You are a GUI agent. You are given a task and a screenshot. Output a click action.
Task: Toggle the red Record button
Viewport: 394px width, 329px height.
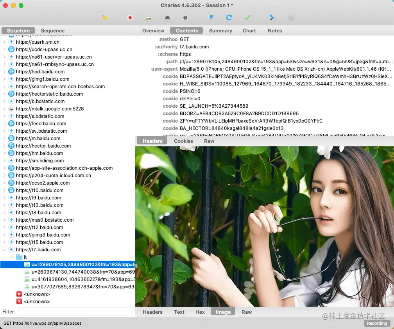coord(130,18)
